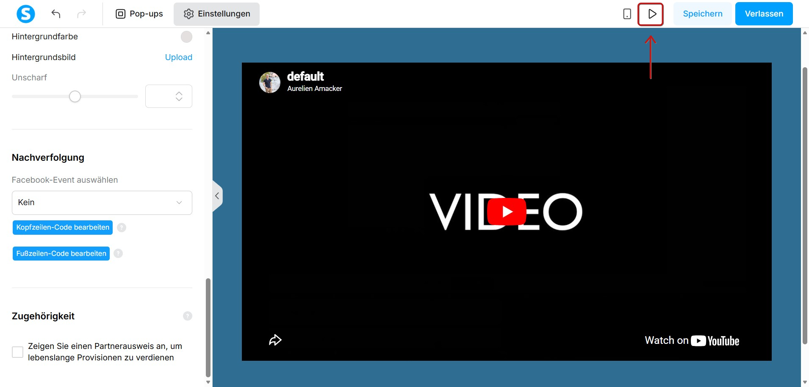This screenshot has height=387, width=809.
Task: Click the canvas scroll-down arrow
Action: click(x=805, y=382)
